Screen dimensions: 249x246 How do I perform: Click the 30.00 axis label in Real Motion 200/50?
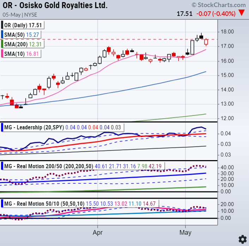coord(227,174)
